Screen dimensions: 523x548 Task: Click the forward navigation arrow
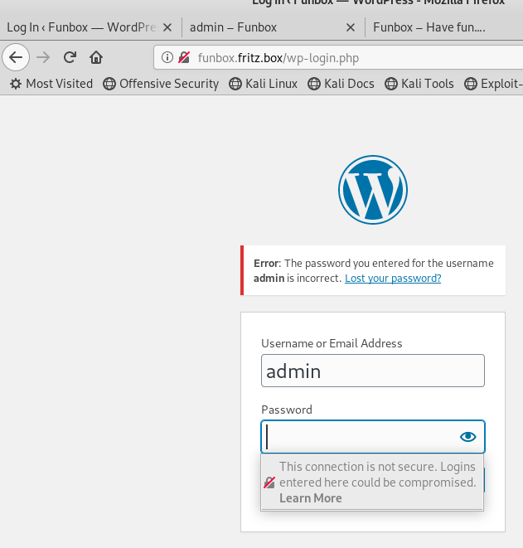point(43,57)
